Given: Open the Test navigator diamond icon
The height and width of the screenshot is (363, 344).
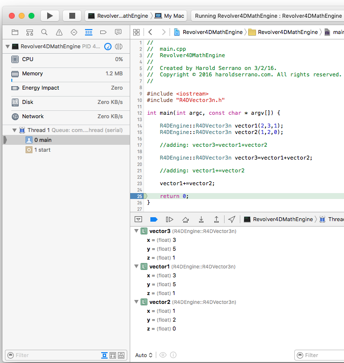Looking at the screenshot, I should click(x=74, y=32).
